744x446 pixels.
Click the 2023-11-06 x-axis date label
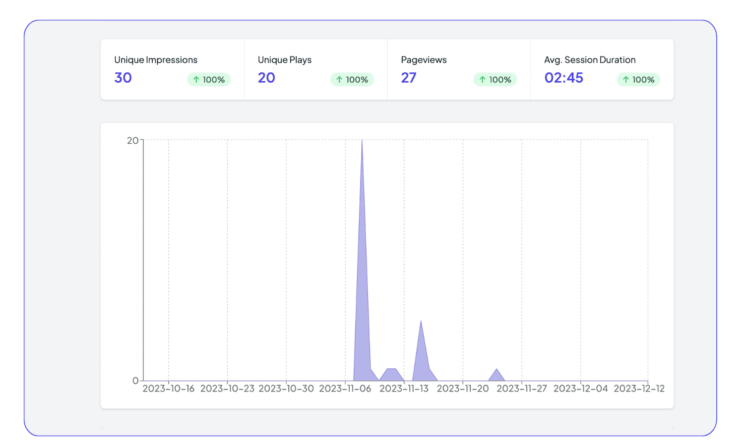pos(345,389)
